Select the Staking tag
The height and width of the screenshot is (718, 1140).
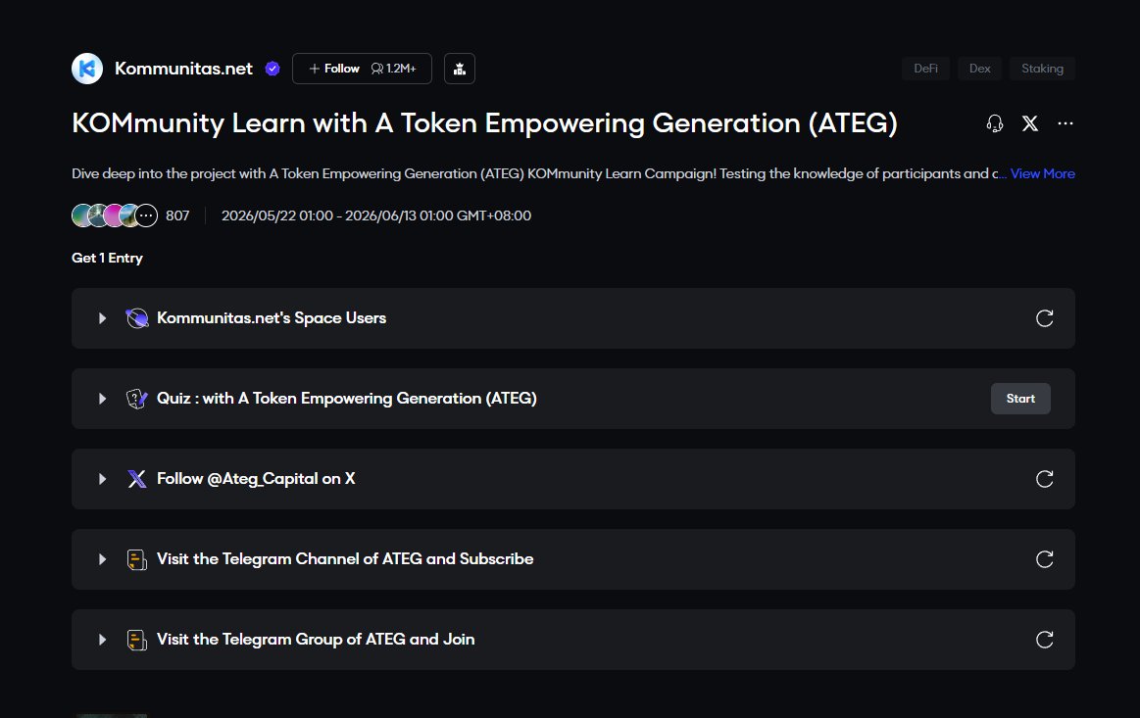(1042, 69)
